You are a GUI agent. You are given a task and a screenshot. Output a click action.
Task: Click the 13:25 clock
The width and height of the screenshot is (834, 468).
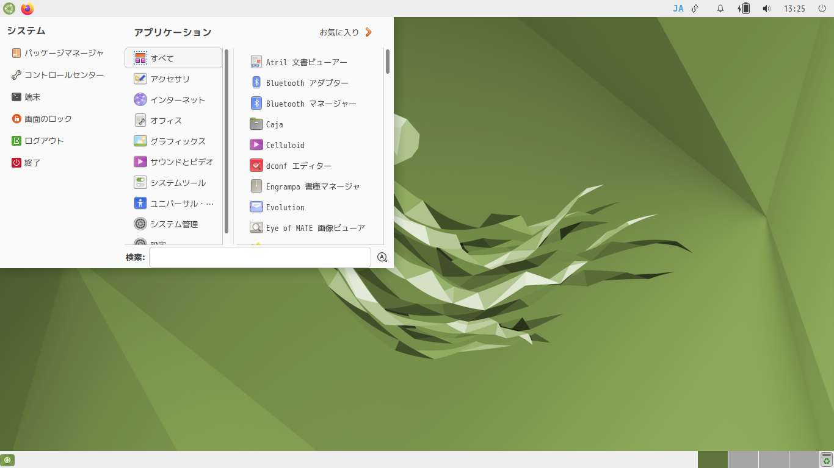click(794, 9)
